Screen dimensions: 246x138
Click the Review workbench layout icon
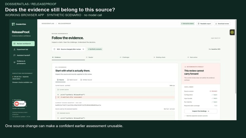[14, 44]
